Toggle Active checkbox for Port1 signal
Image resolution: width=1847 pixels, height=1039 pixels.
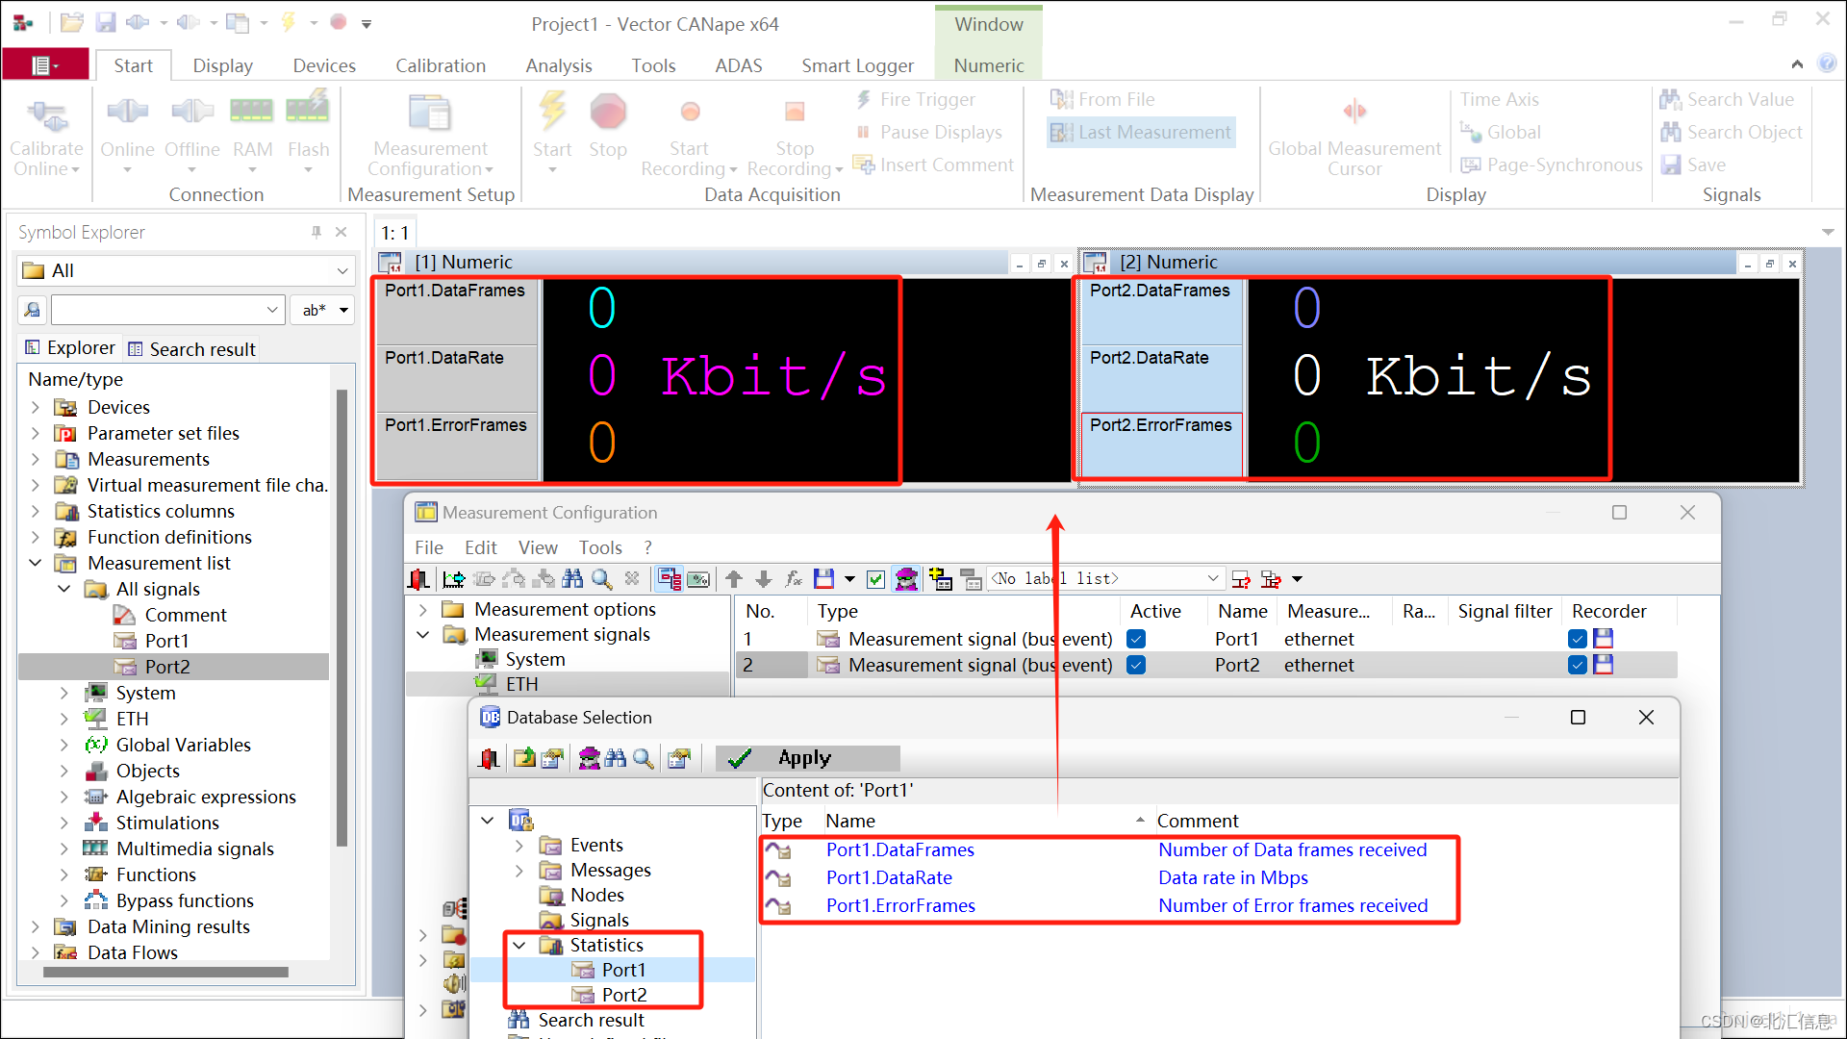[x=1136, y=639]
